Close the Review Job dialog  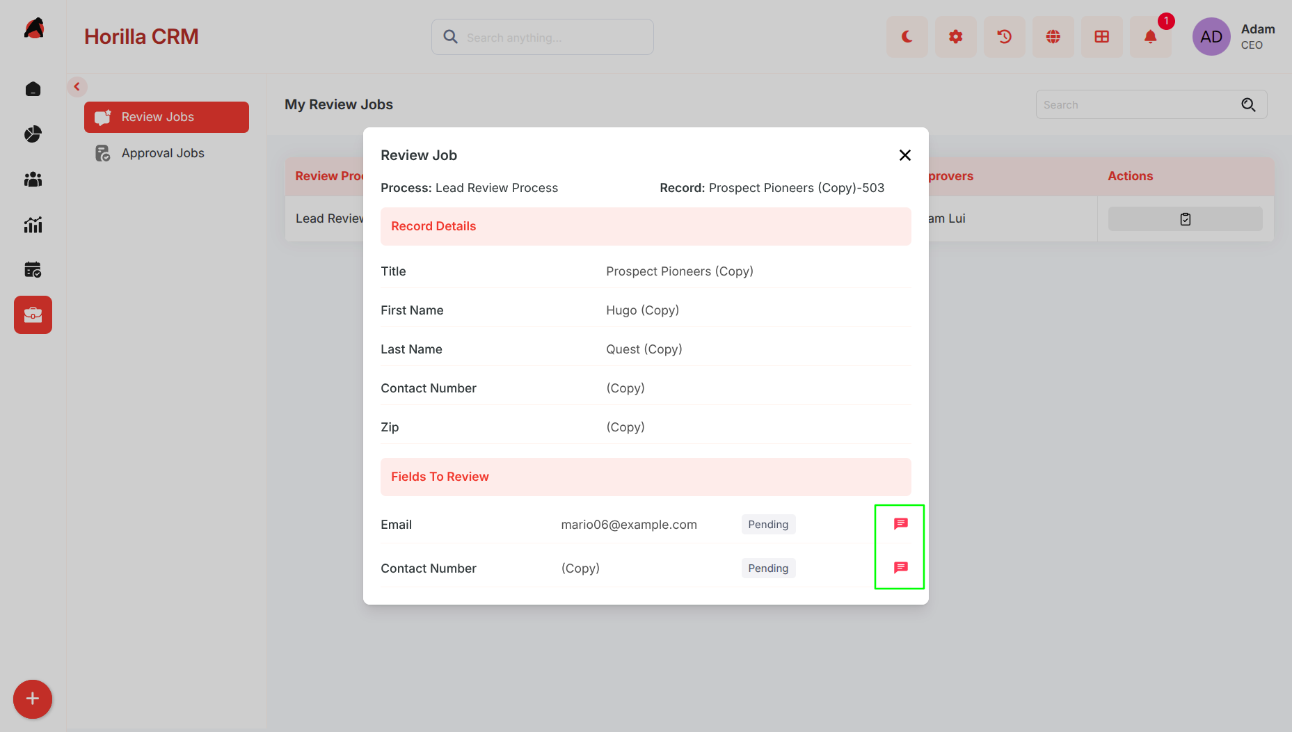tap(905, 155)
